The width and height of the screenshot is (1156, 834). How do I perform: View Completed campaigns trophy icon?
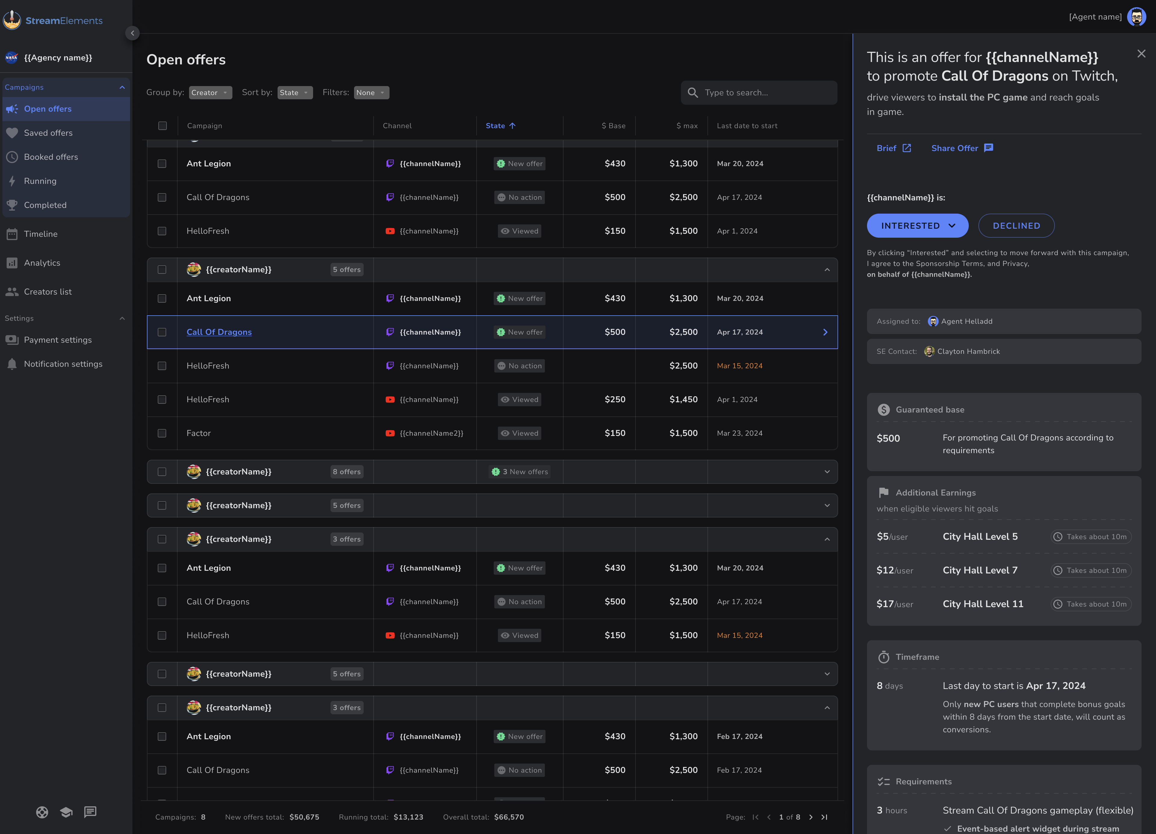pyautogui.click(x=12, y=205)
